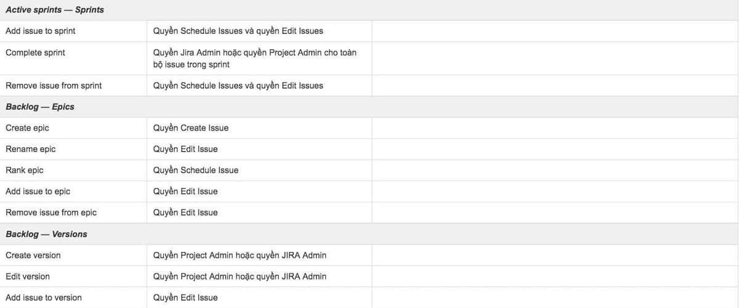Image resolution: width=739 pixels, height=308 pixels.
Task: Select the 'Remove issue from epic' cell
Action: pos(51,213)
